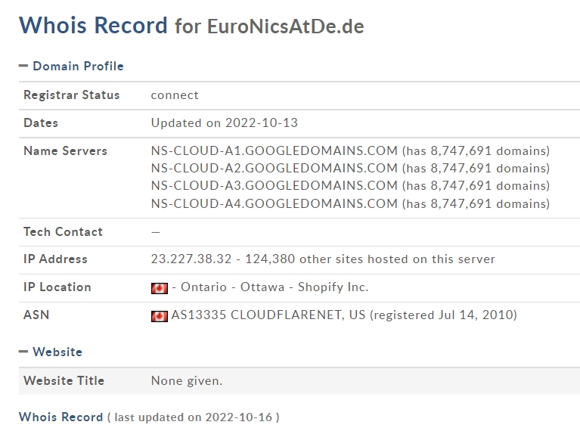
Task: Click the Canada flag next to Ontario
Action: click(160, 288)
